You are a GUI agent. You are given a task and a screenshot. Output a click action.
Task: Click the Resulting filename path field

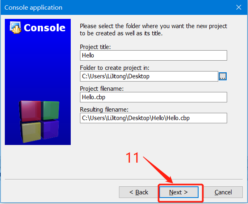(154, 118)
